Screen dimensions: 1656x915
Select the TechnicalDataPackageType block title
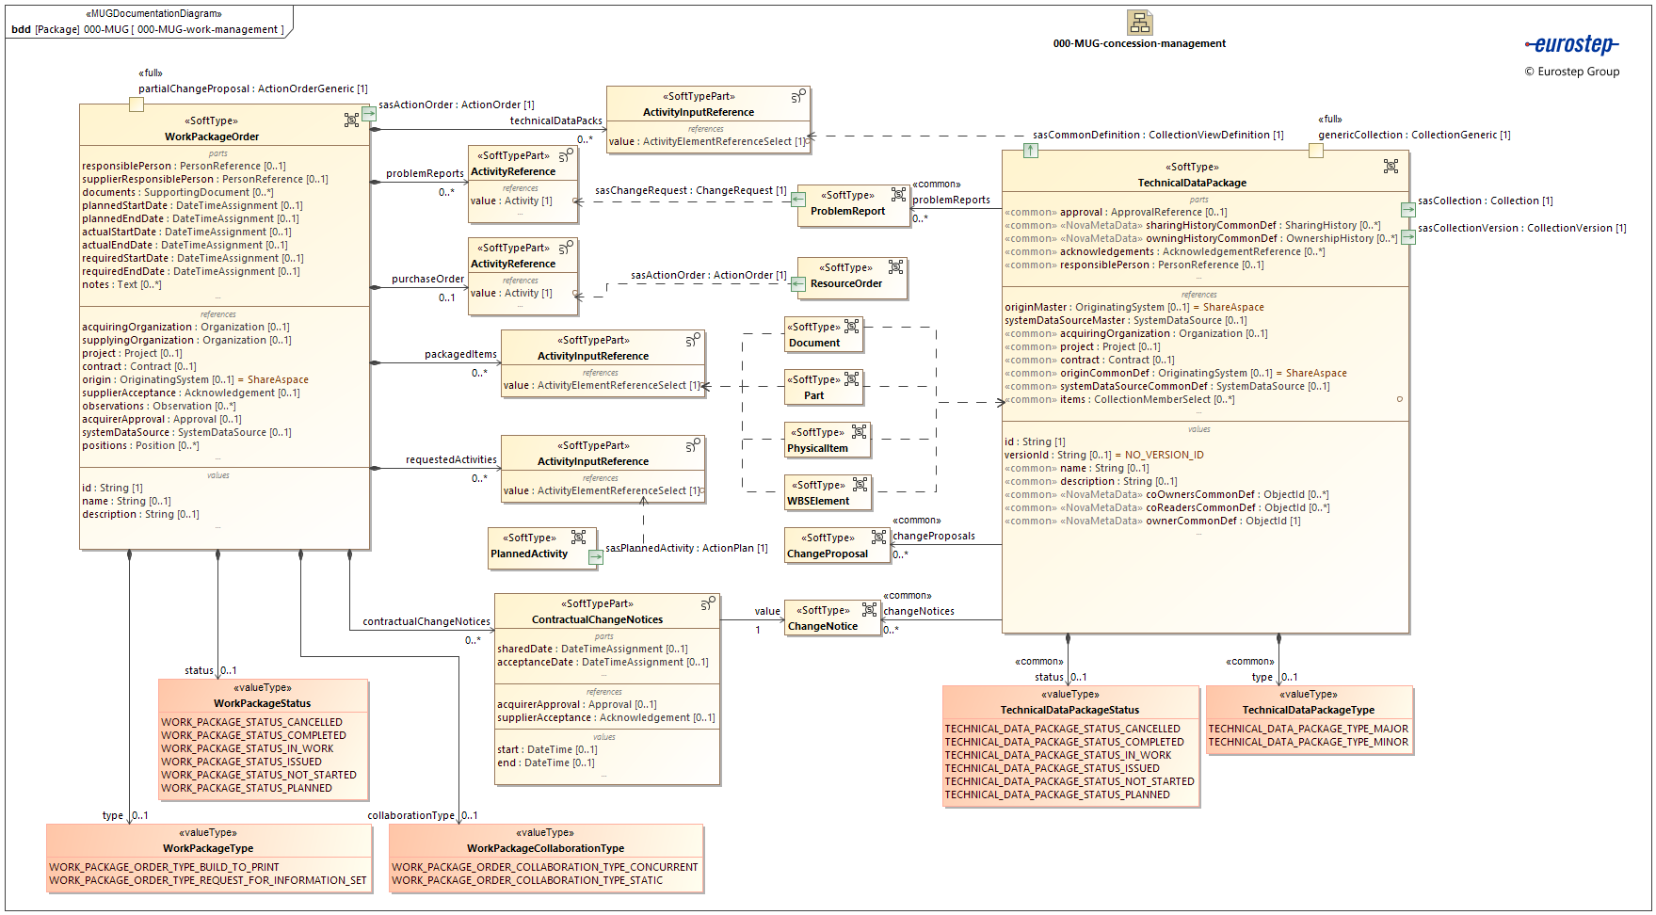tap(1308, 710)
